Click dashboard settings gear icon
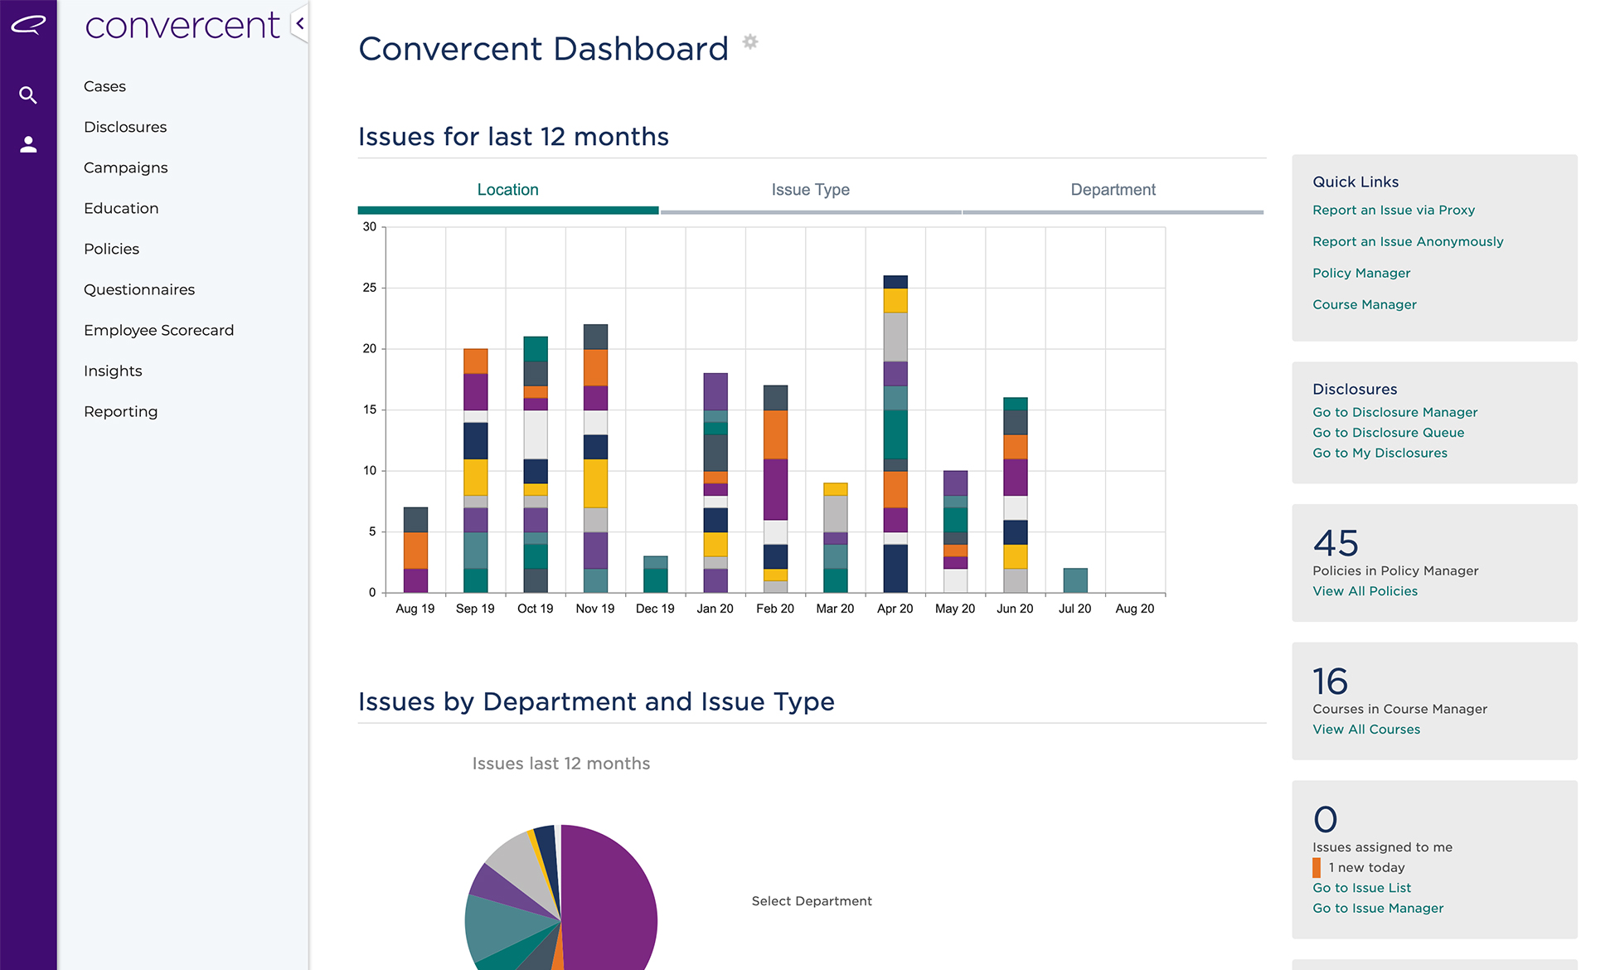 750,41
